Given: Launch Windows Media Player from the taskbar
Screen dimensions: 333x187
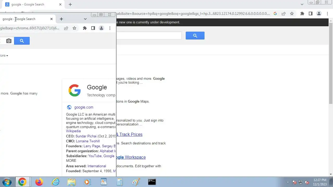Looking at the screenshot, I should tap(88, 182).
